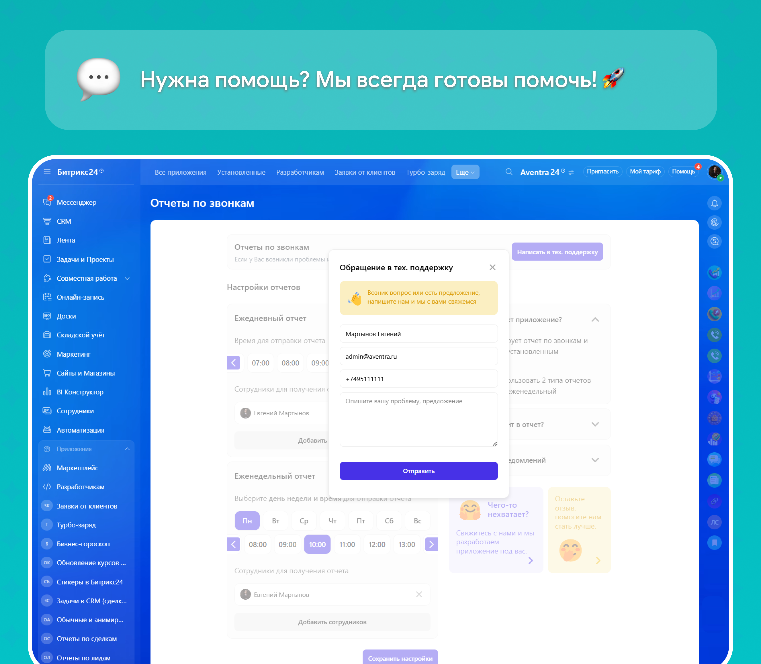The width and height of the screenshot is (761, 664).
Task: Choose the 11:00 weekly time slot
Action: (x=347, y=544)
